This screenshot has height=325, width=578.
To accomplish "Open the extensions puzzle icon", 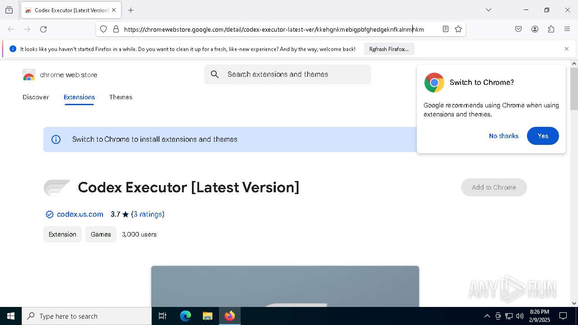I will pyautogui.click(x=551, y=29).
